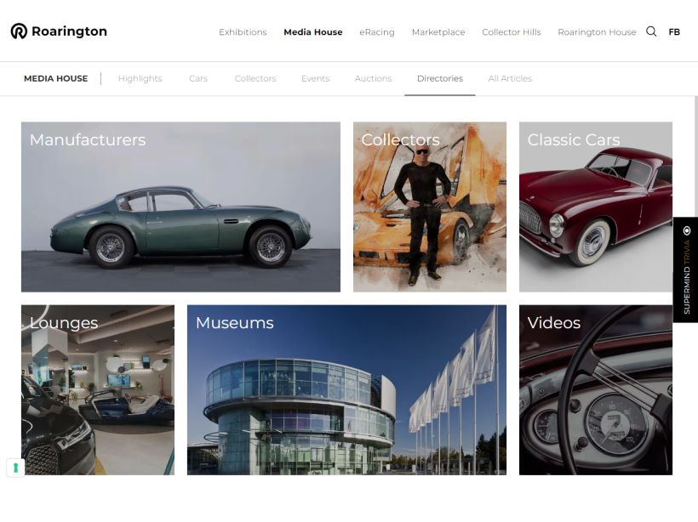The width and height of the screenshot is (698, 522).
Task: Open the Manufacturers directory tile
Action: (180, 207)
